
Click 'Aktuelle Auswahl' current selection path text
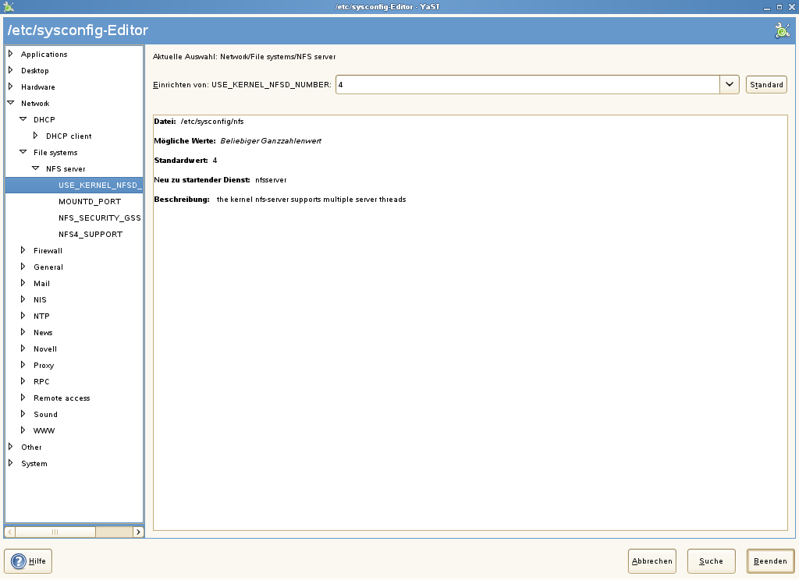click(244, 57)
